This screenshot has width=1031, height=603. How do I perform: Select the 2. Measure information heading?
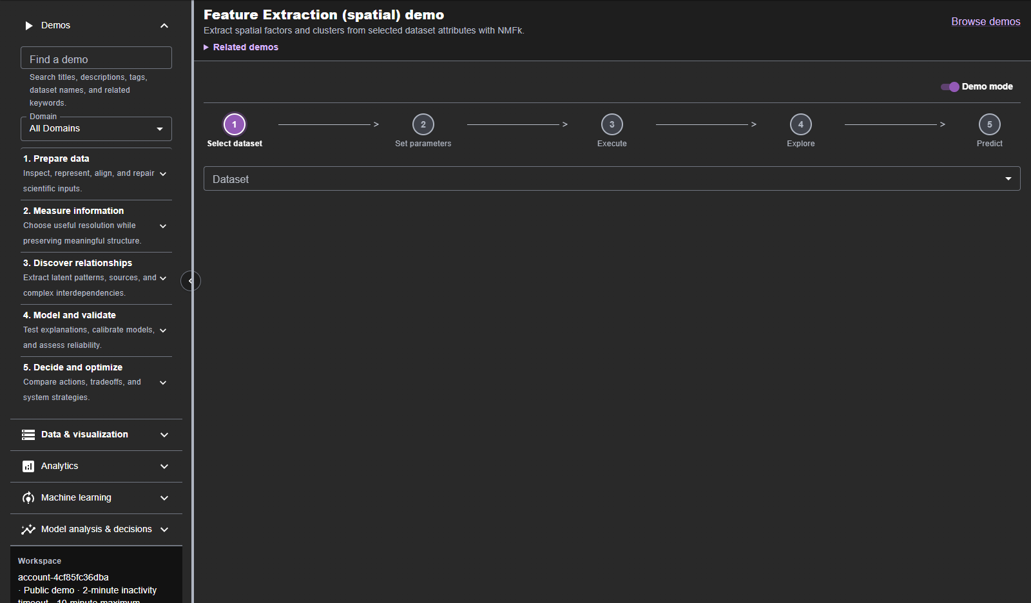[x=73, y=211]
